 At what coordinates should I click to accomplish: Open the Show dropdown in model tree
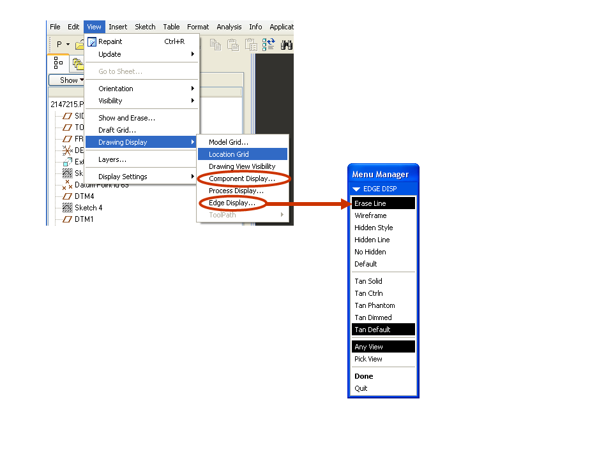pyautogui.click(x=67, y=80)
